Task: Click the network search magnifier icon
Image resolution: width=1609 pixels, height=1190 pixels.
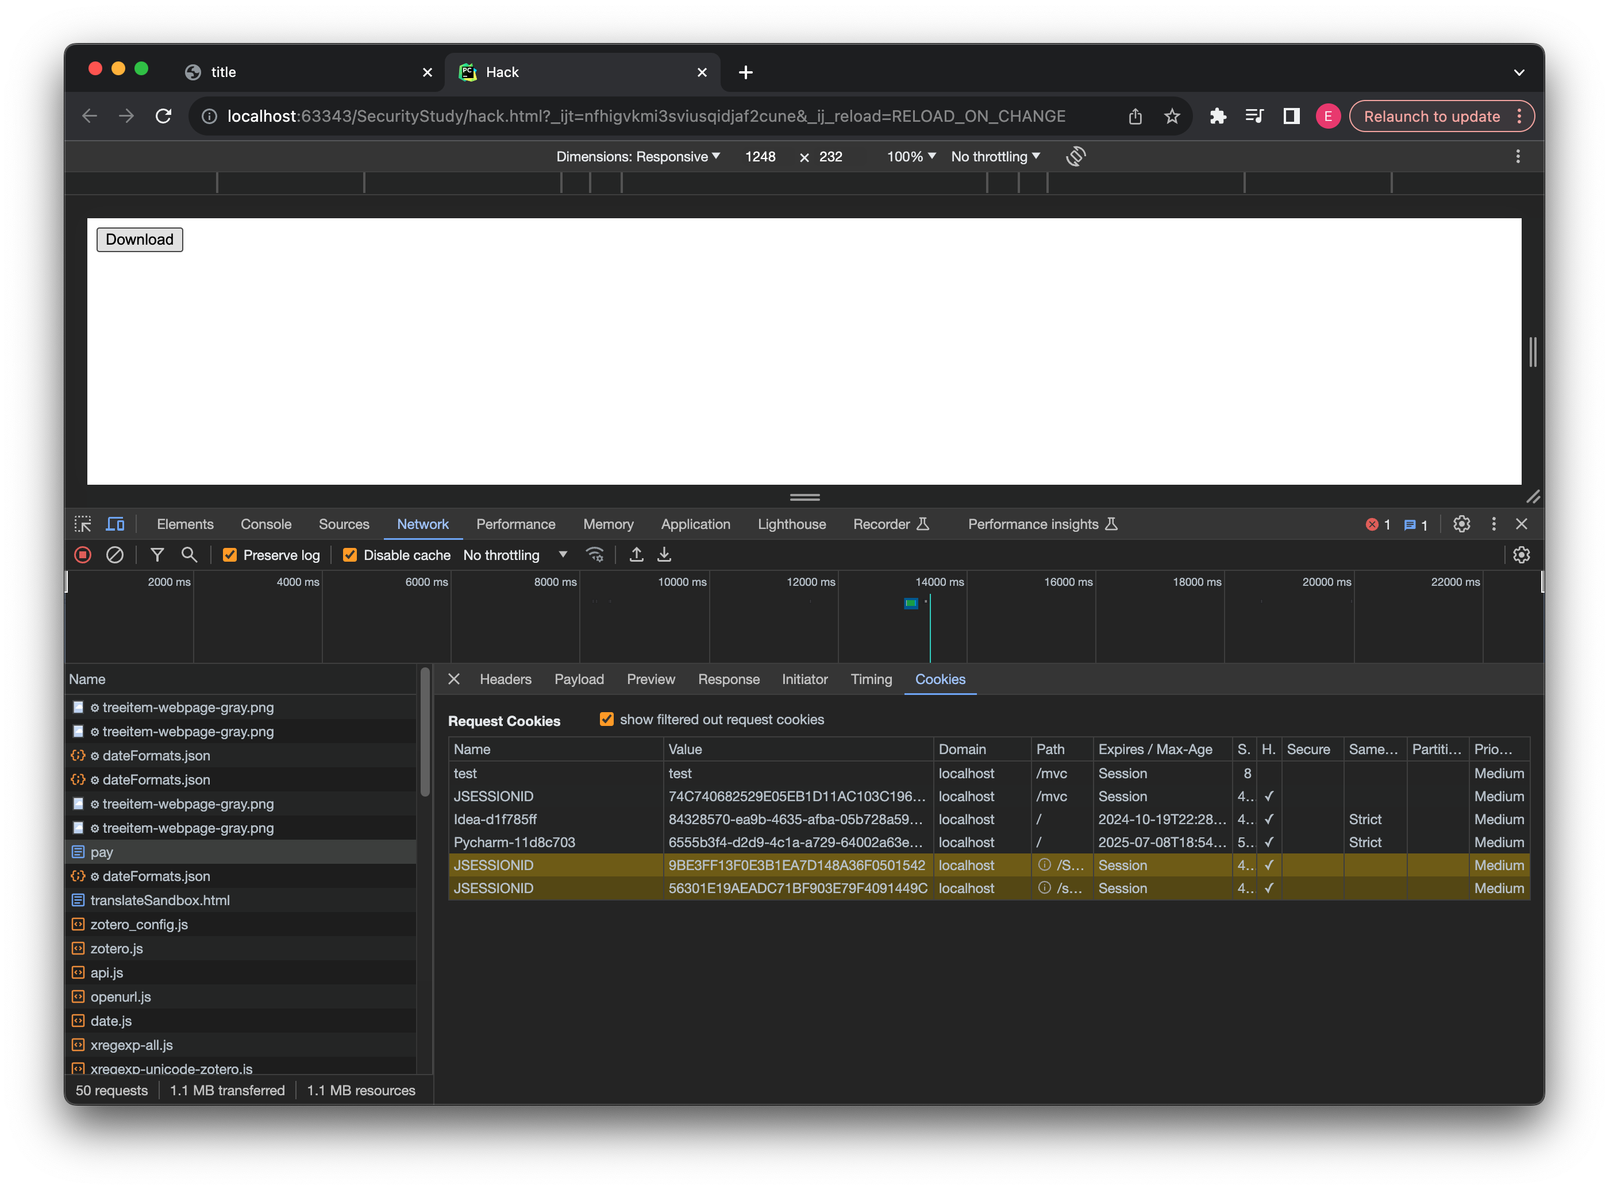Action: point(189,555)
